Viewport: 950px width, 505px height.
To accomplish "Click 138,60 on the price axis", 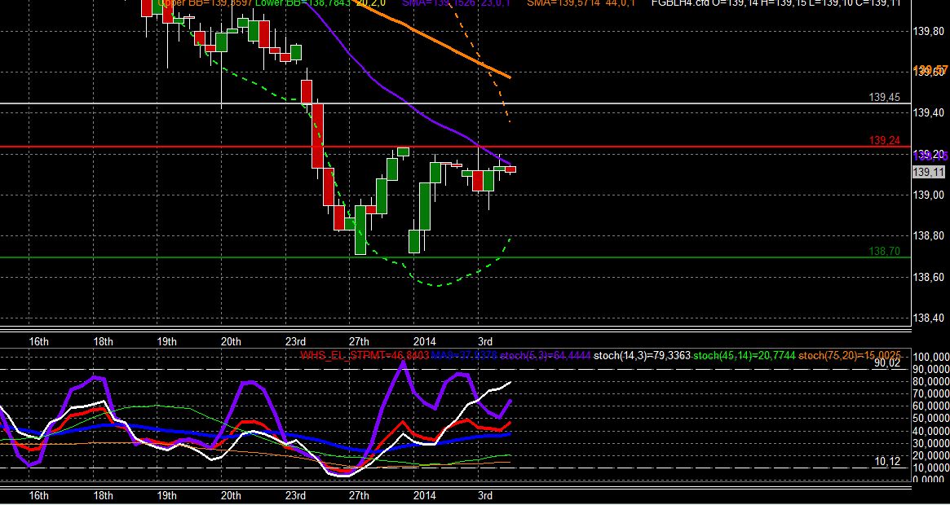I will (928, 277).
